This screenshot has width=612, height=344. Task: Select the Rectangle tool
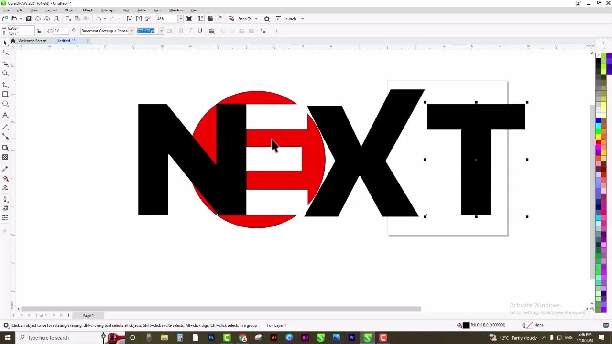(5, 94)
